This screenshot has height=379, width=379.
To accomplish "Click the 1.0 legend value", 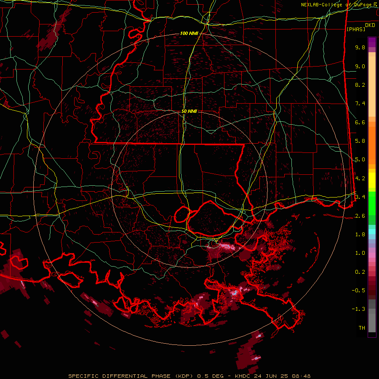I will pyautogui.click(x=360, y=253).
